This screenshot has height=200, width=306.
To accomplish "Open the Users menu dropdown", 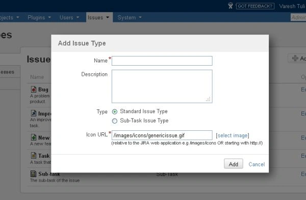I will click(x=69, y=17).
